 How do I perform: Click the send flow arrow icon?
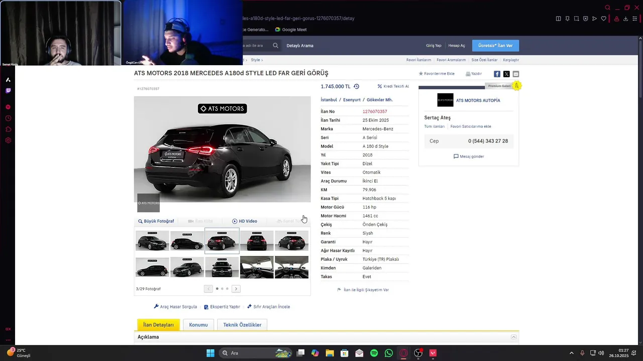(x=594, y=19)
